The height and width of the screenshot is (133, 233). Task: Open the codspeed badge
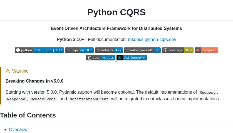pyautogui.click(x=206, y=50)
